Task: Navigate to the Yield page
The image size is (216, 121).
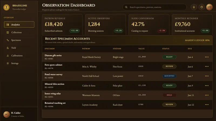Action: [x=19, y=48]
